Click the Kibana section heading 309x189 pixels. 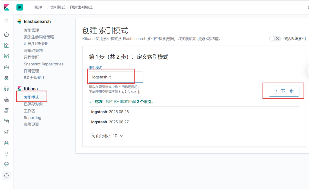[x=31, y=89]
